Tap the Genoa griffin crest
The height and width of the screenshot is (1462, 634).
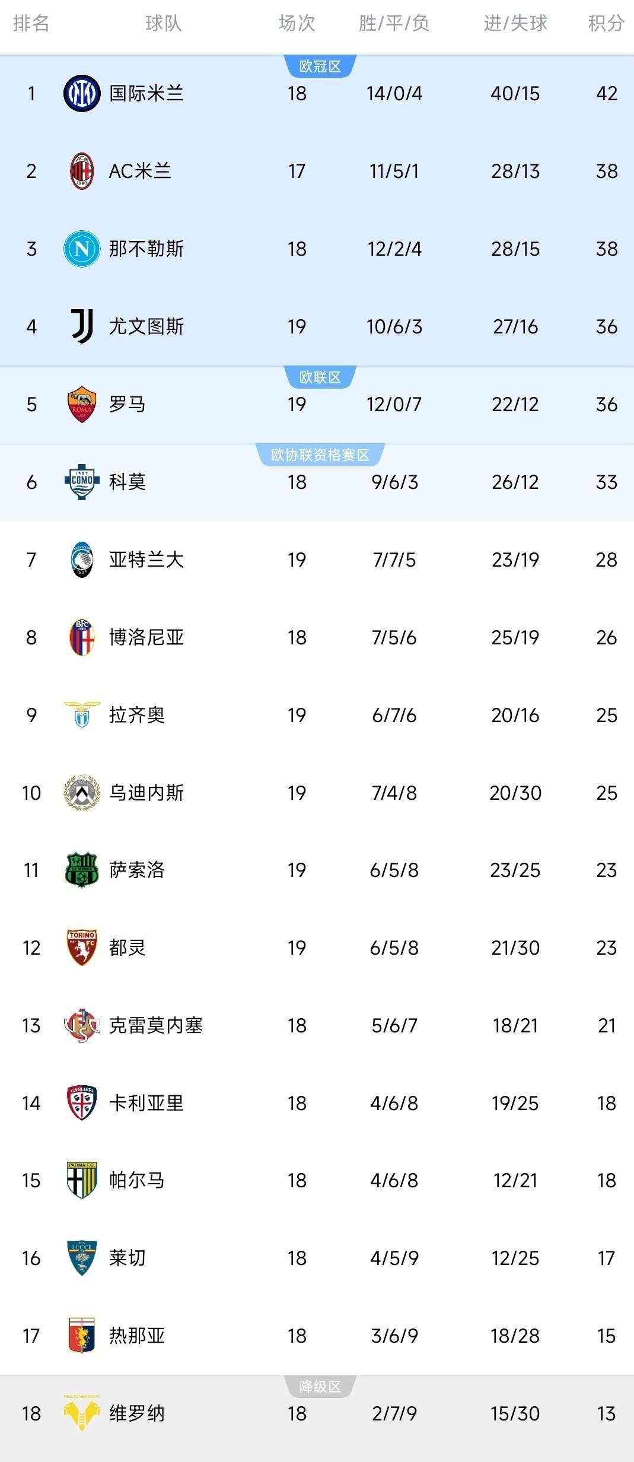point(82,1336)
